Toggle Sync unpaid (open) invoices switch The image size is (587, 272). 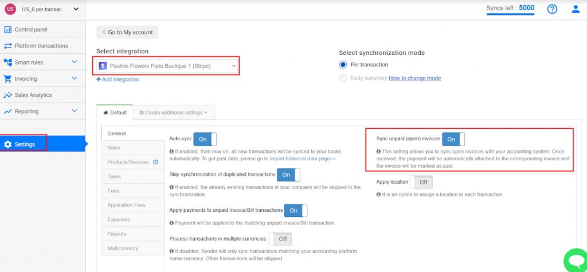click(453, 139)
